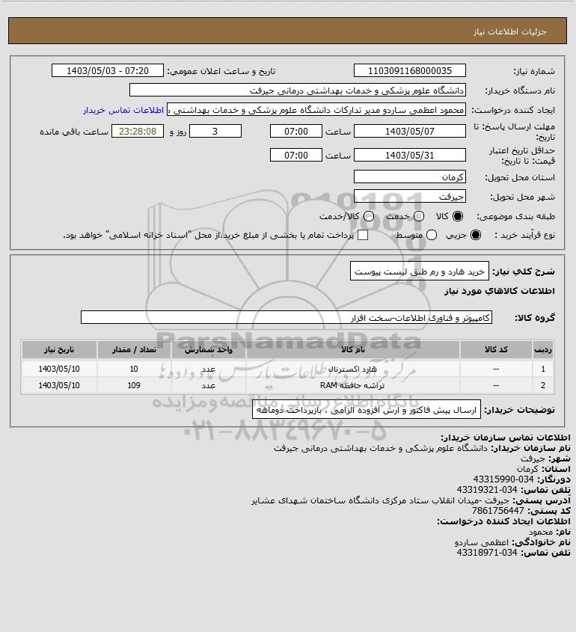Screen dimensions: 576x632
Task: Choose the جزیی purchase process radio
Action: 476,235
